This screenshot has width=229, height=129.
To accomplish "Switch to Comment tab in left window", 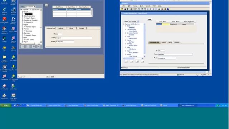I will point(81,28).
